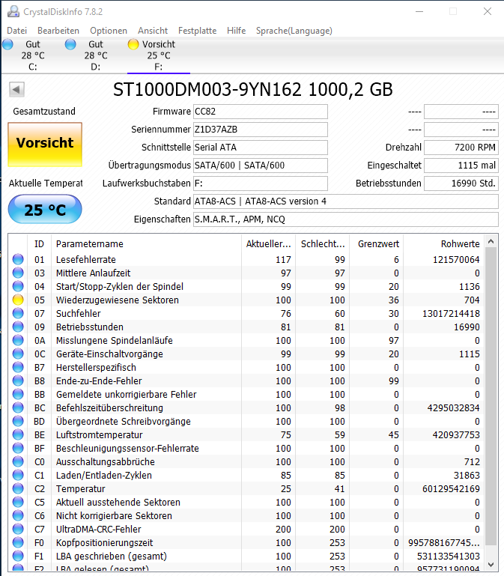
Task: Click status orb for Nicht korrigierbare Sektoren
Action: click(x=18, y=515)
